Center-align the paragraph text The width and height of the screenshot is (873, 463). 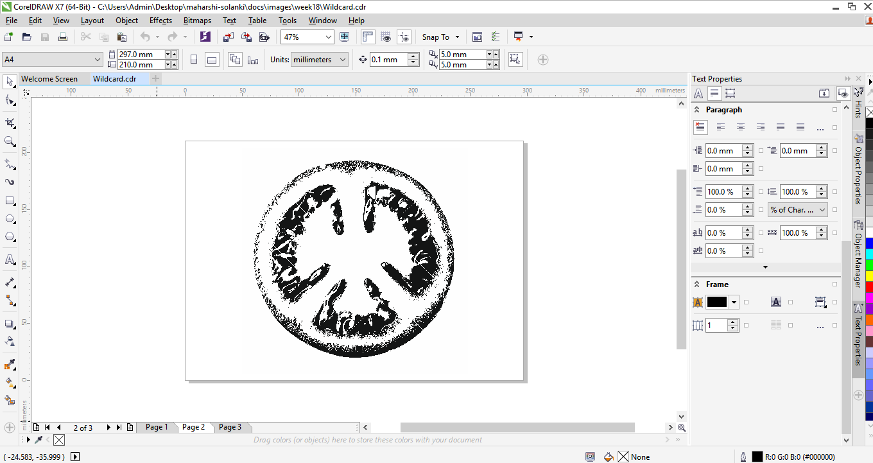(740, 127)
